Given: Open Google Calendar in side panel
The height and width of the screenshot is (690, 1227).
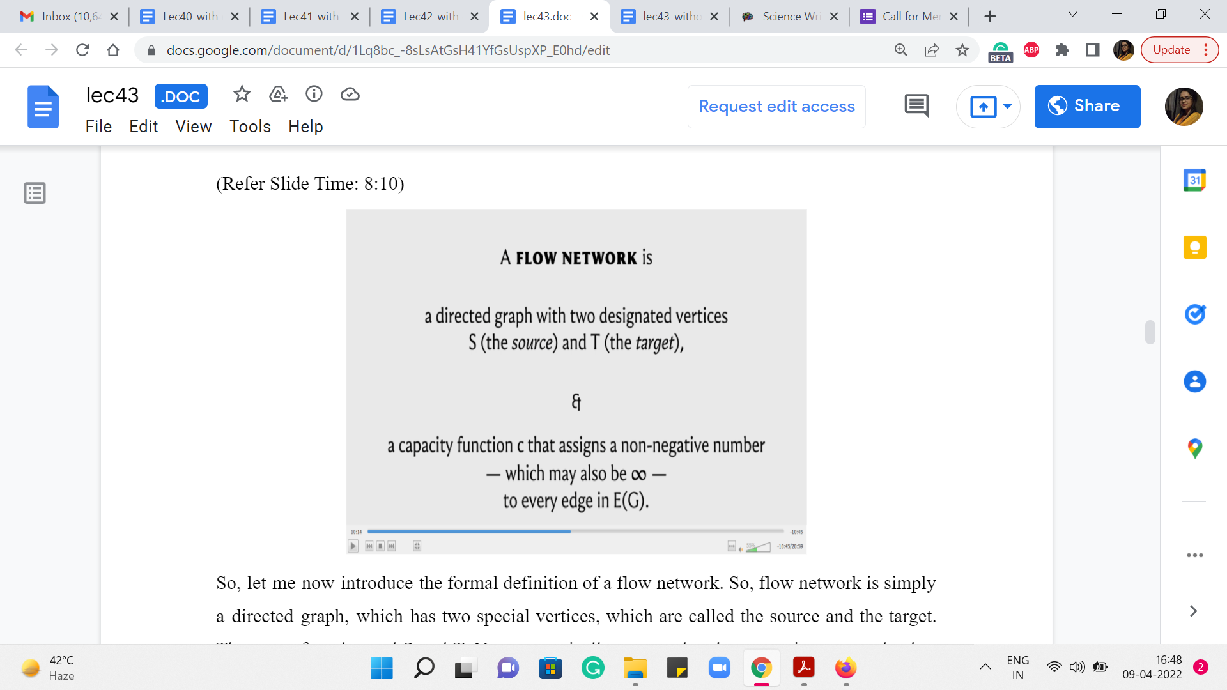Looking at the screenshot, I should pyautogui.click(x=1194, y=180).
